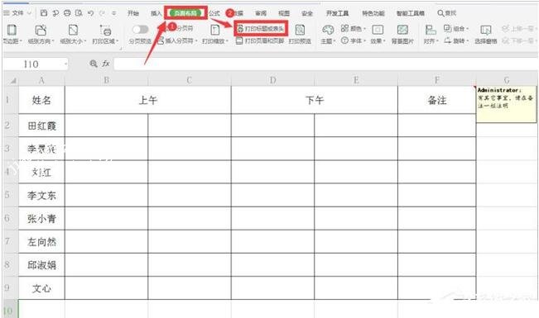Click 打印页眉和页脚 button
Image resolution: width=539 pixels, height=318 pixels.
point(260,40)
